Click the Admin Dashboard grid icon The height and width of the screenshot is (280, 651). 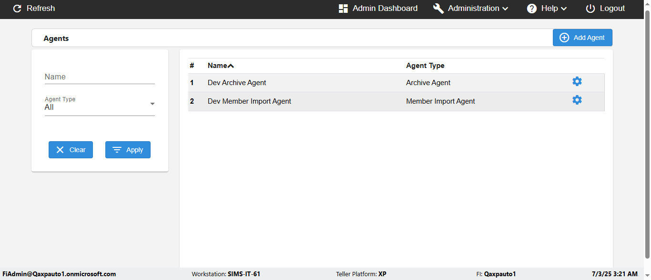(343, 9)
